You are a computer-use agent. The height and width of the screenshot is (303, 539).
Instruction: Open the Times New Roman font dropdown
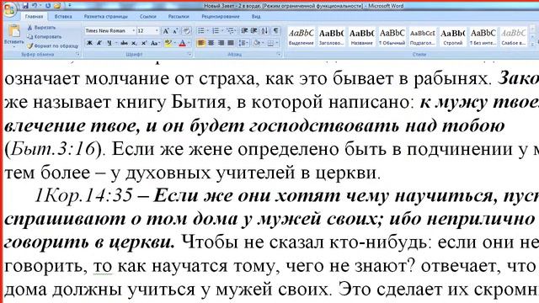134,31
